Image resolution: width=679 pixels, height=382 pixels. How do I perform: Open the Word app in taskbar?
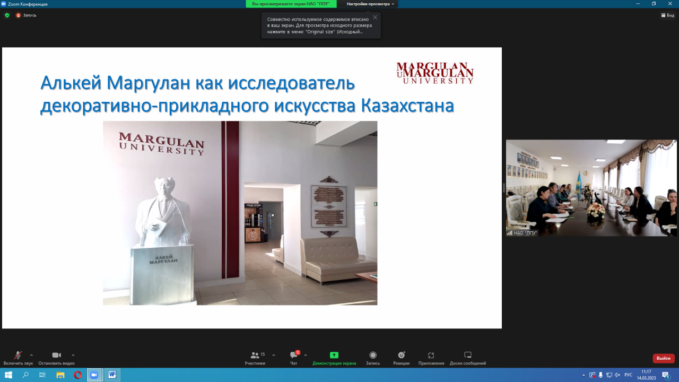coord(112,375)
